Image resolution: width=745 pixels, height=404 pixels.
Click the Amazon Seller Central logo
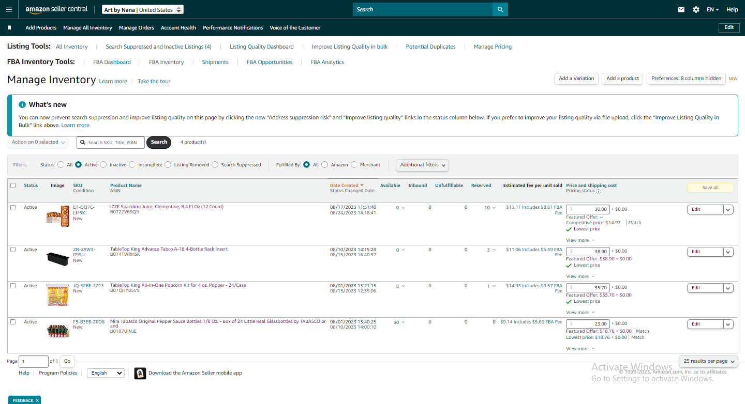click(56, 10)
